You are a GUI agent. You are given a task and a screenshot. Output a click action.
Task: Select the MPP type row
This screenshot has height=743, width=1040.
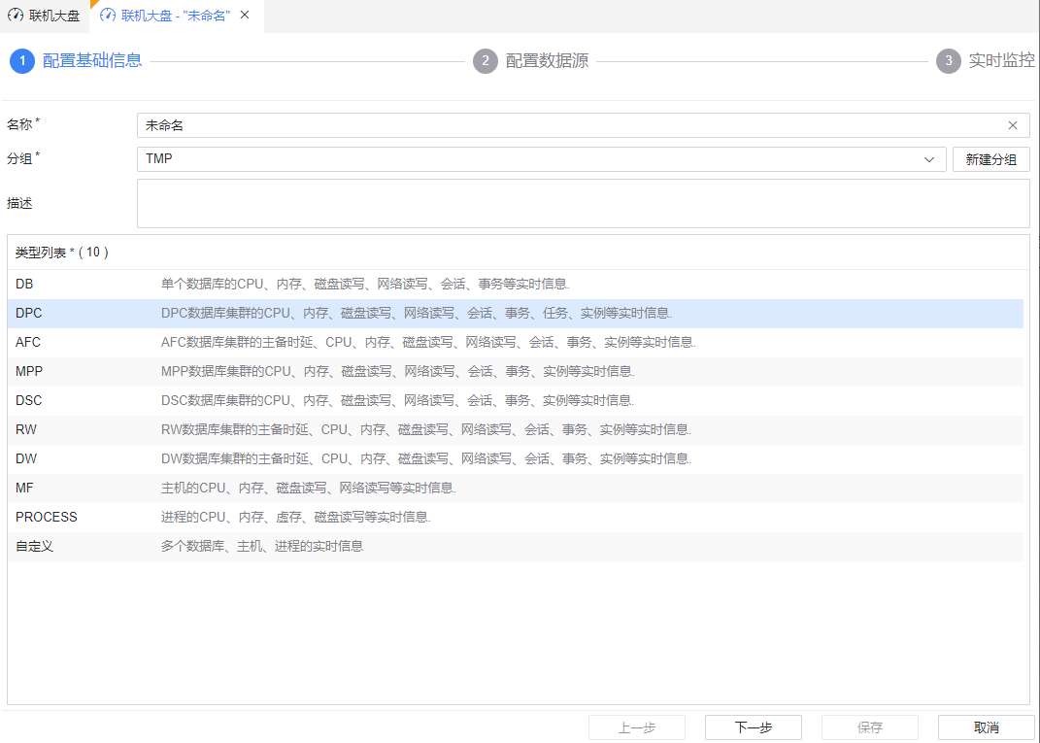(516, 371)
